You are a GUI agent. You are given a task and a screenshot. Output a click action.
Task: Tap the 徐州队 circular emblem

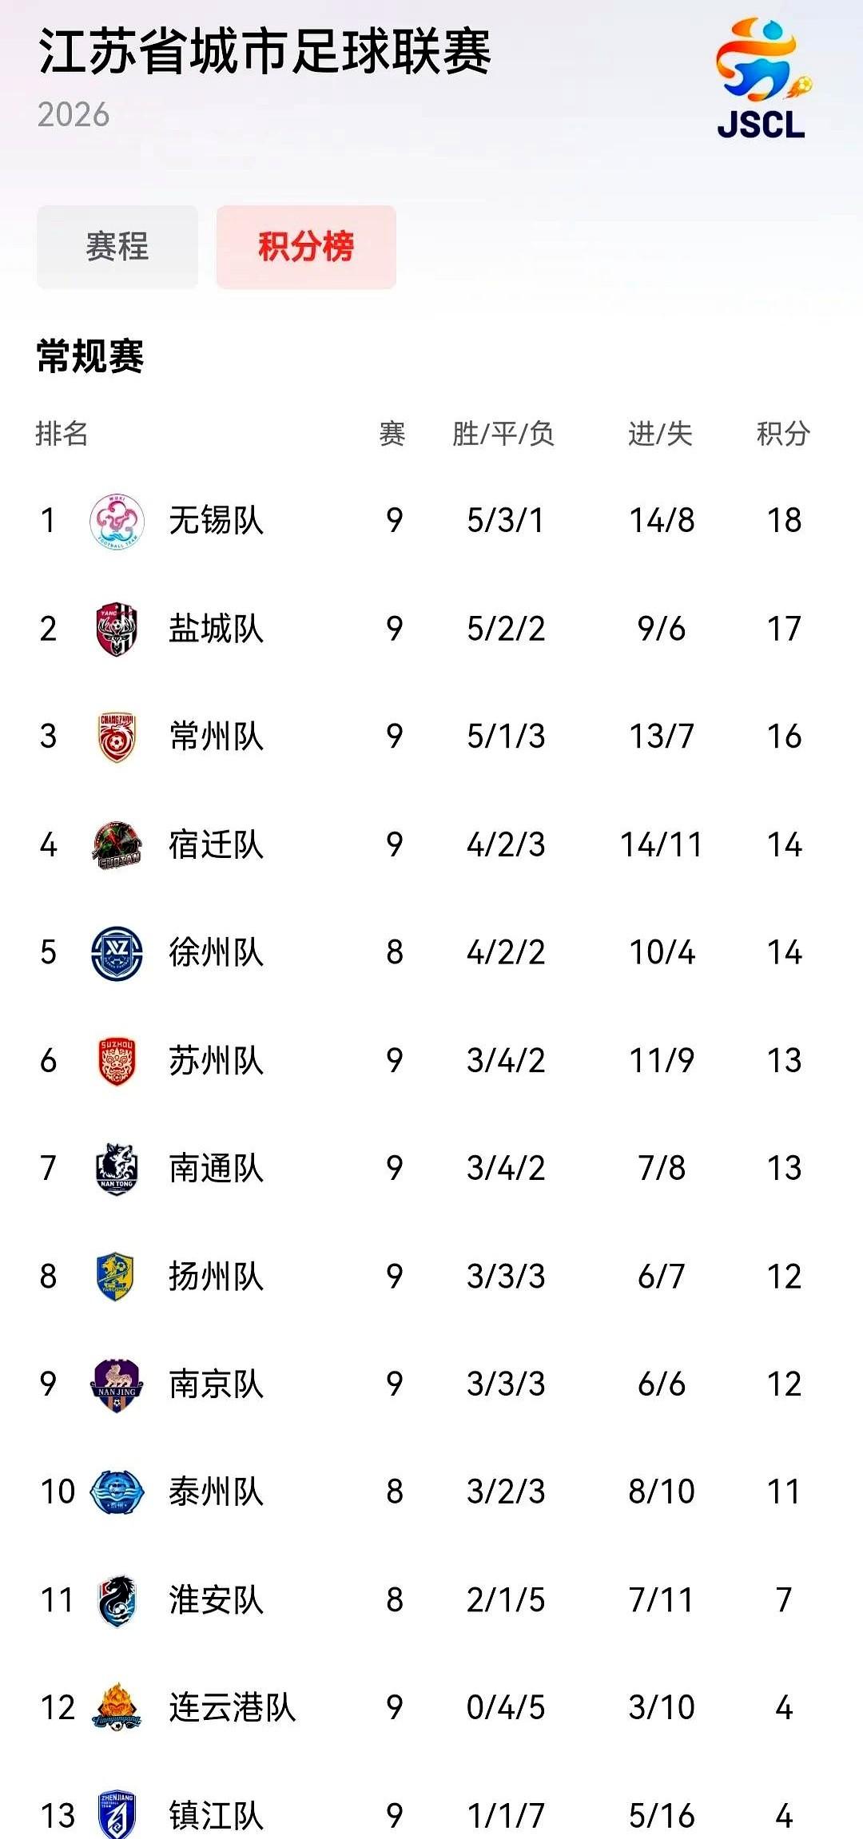[117, 953]
